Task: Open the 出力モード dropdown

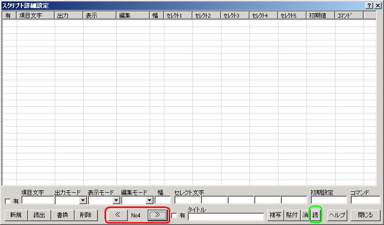Action: pos(83,201)
